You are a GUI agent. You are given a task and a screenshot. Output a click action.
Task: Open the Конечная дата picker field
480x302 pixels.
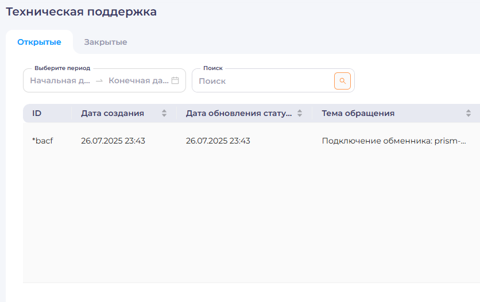pos(138,81)
